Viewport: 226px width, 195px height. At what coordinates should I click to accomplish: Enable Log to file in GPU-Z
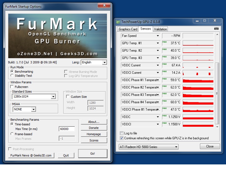(x=122, y=133)
